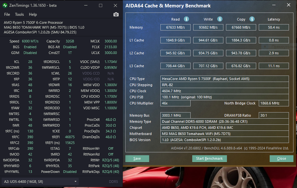Click the MEM VDD value 1.3800V
Viewport: 297px width, 188px height.
pyautogui.click(x=111, y=85)
